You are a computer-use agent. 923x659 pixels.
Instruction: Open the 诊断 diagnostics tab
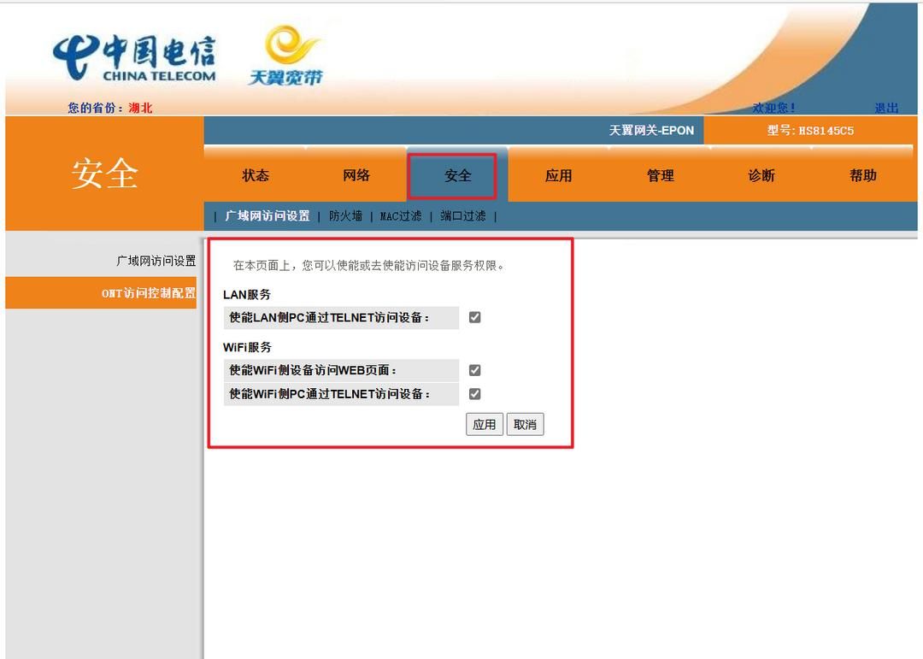(x=760, y=175)
